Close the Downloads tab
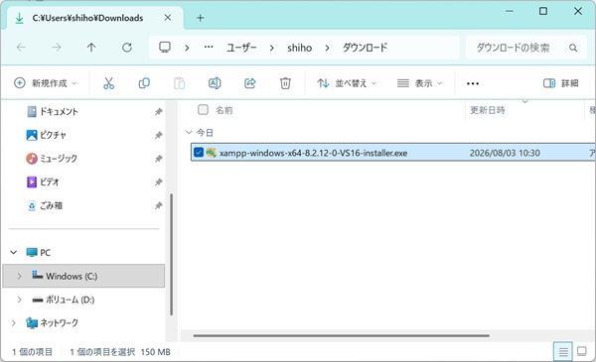The height and width of the screenshot is (362, 596). click(168, 18)
